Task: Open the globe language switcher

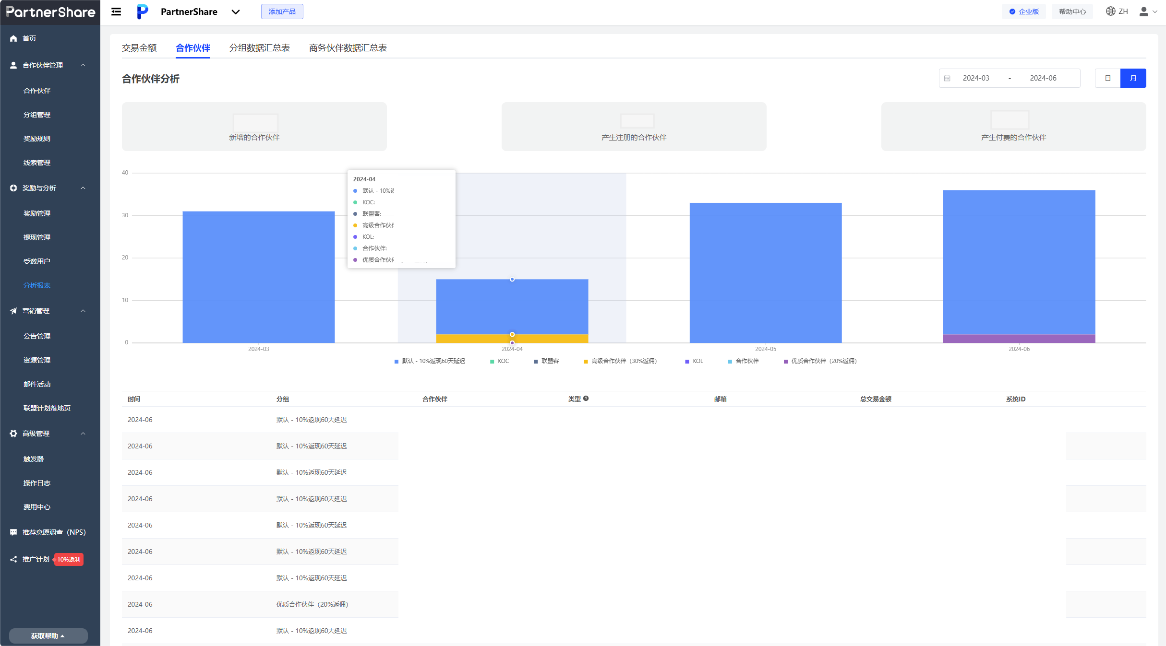Action: click(x=1110, y=11)
